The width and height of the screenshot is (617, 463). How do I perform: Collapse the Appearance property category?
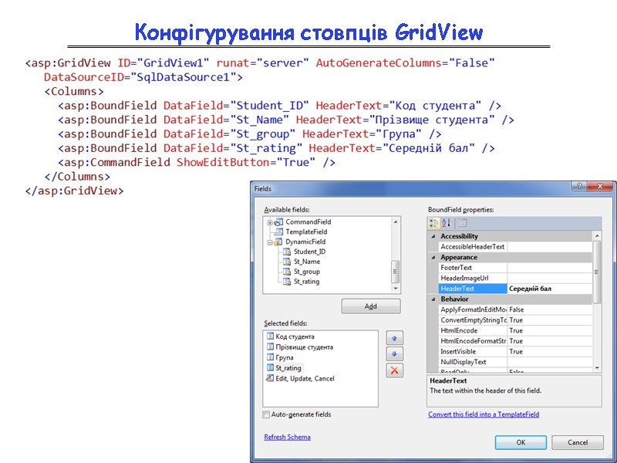433,258
